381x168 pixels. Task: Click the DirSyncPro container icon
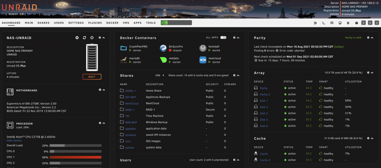point(163,48)
